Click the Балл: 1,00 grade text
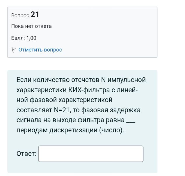185x176 pixels. pyautogui.click(x=24, y=38)
